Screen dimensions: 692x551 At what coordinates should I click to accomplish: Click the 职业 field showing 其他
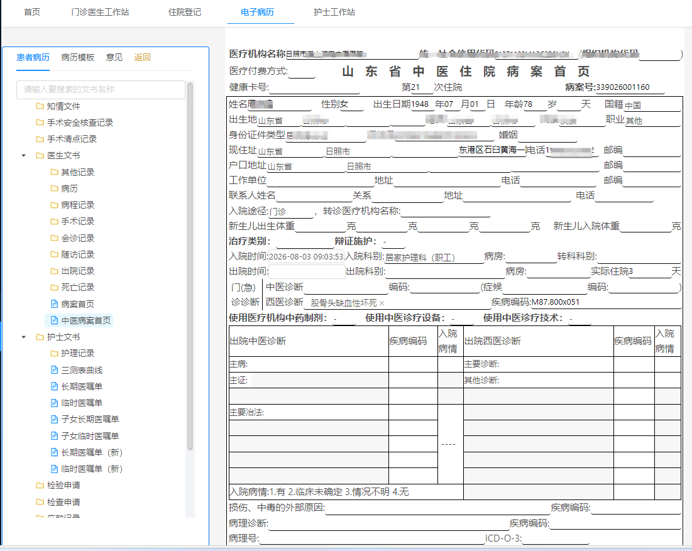[652, 120]
